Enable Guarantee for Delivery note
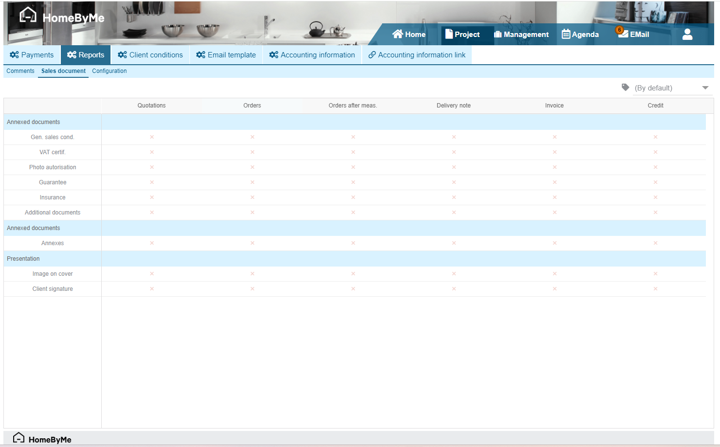This screenshot has width=720, height=447. point(454,182)
